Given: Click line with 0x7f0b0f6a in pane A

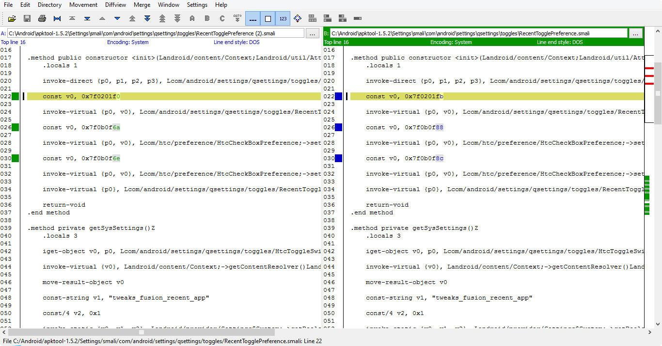Looking at the screenshot, I should 81,127.
